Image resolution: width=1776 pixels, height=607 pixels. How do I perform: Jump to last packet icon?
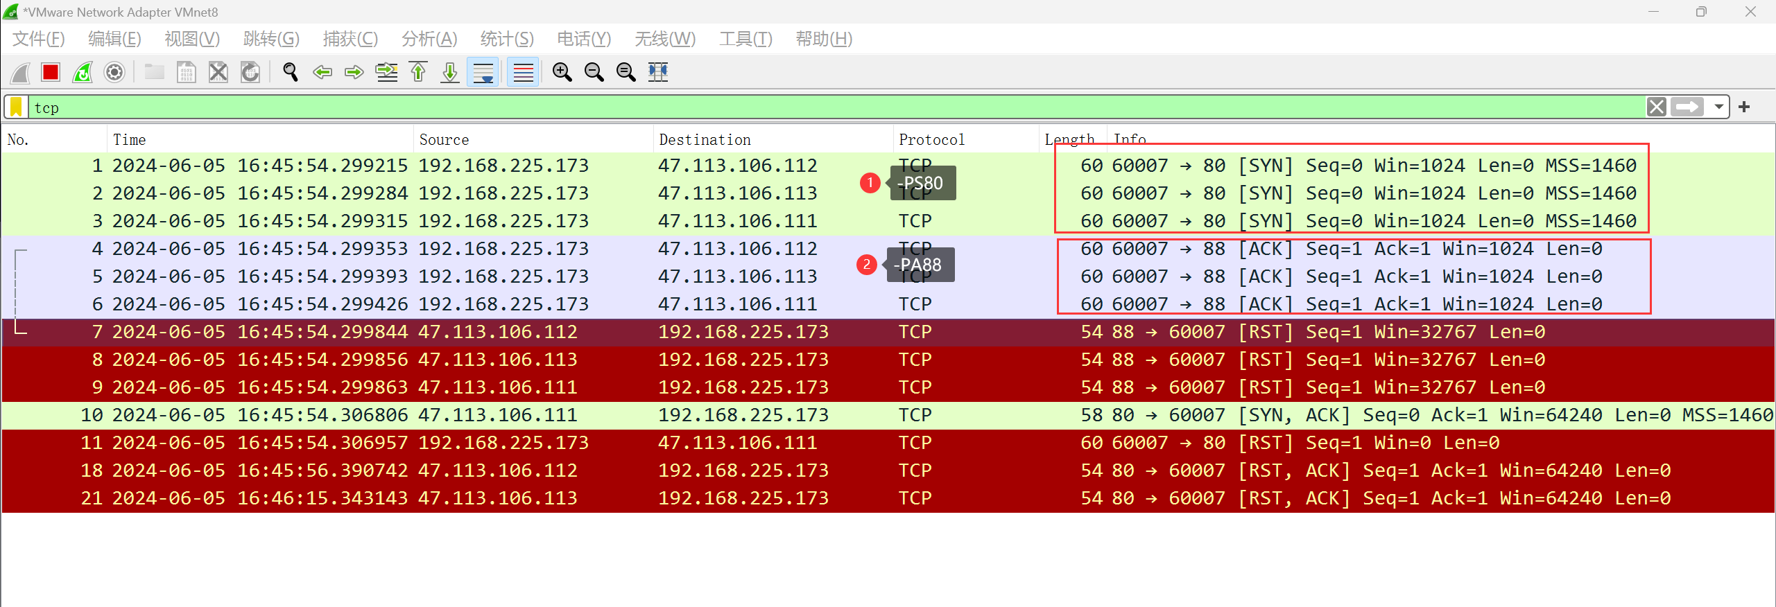[x=450, y=72]
